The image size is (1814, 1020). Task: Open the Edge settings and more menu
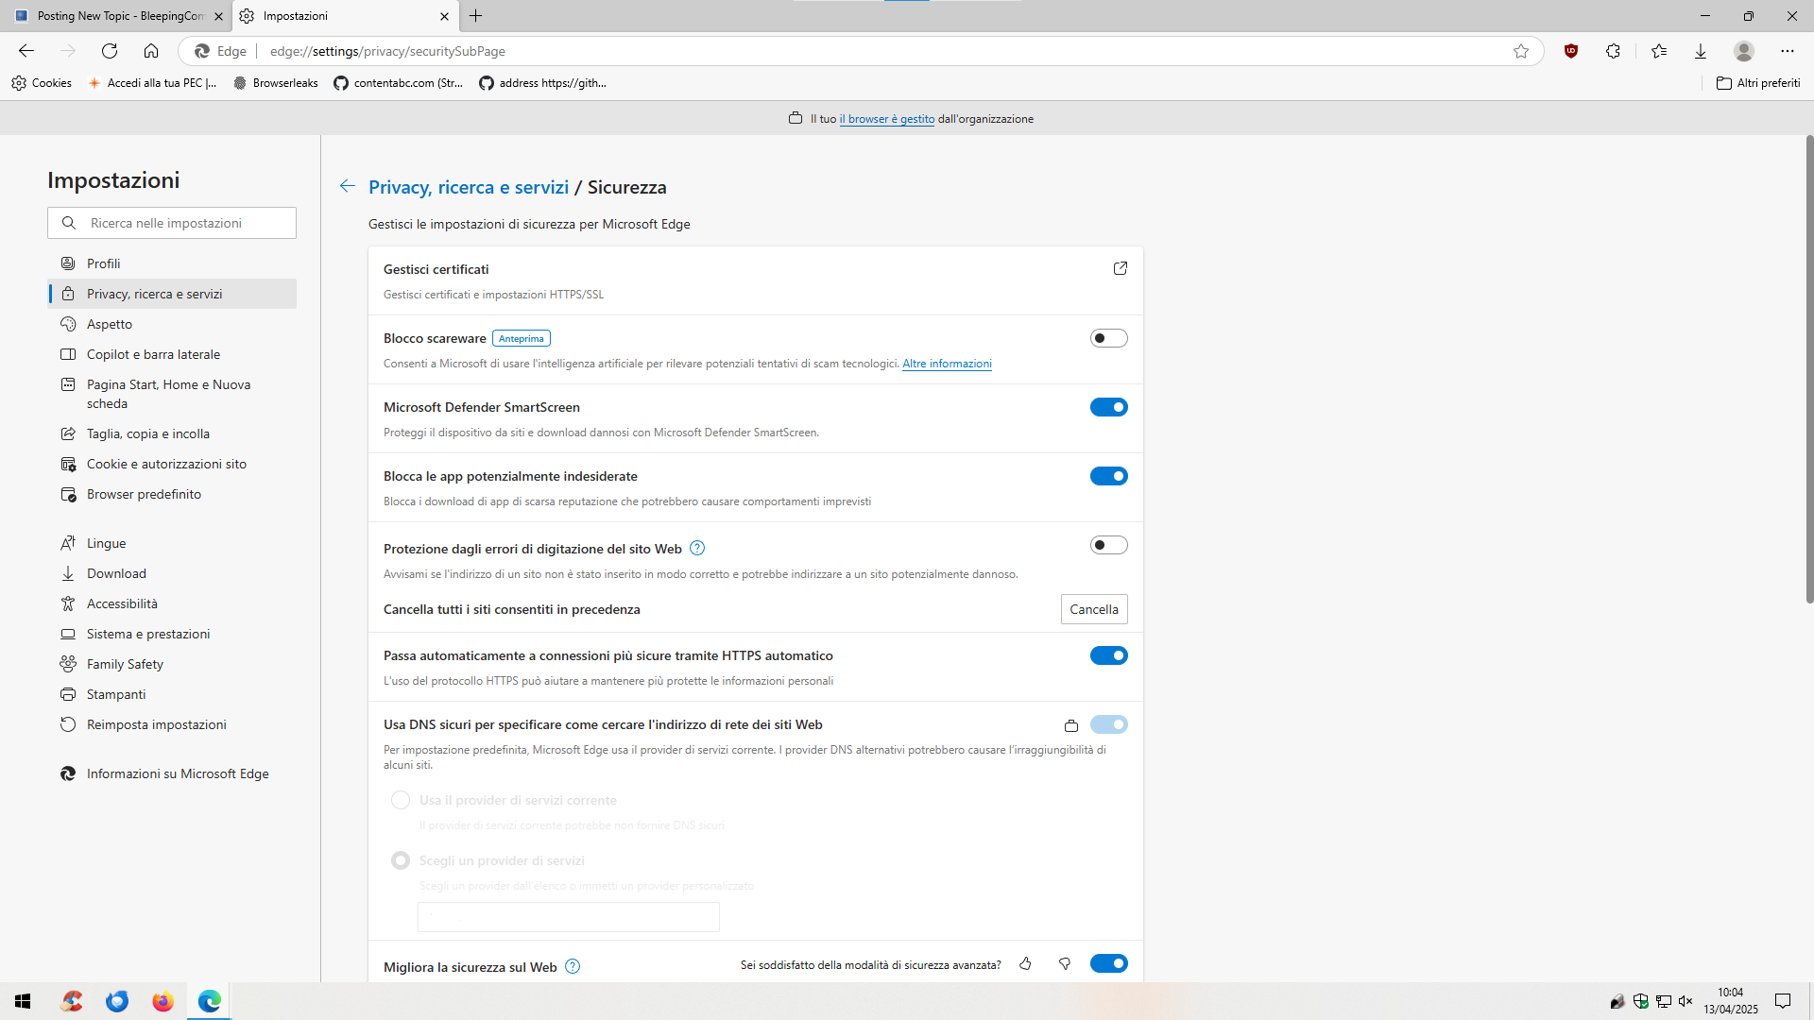[x=1788, y=51]
